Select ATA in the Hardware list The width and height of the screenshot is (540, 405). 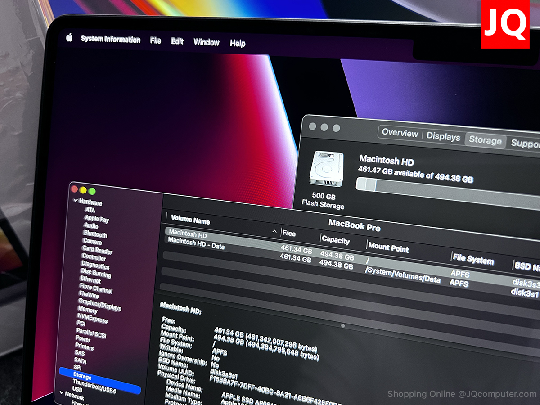coord(90,210)
